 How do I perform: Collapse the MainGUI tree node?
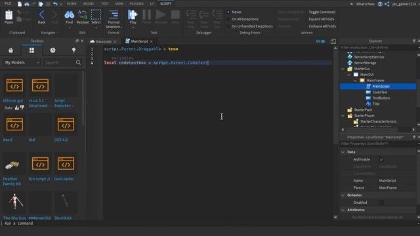[x=349, y=75]
